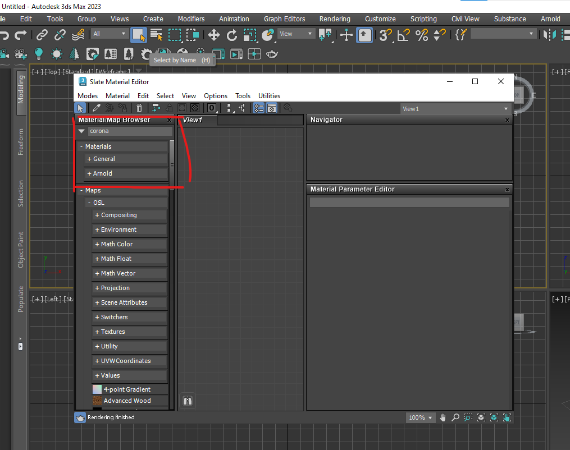Click Bind to Space Warp icon
Screen dimensions: 570x450
coord(78,35)
